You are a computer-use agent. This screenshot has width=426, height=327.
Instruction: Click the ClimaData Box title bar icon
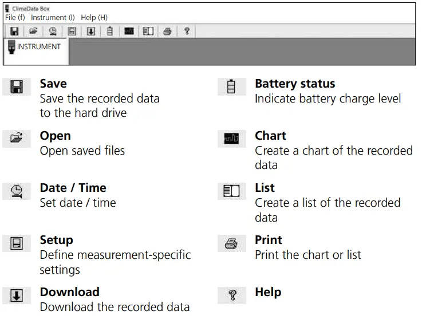click(7, 9)
